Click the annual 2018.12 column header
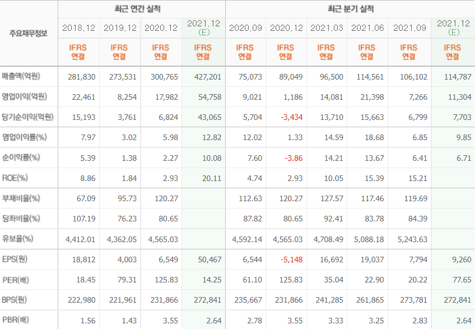This screenshot has height=329, width=475. [79, 28]
